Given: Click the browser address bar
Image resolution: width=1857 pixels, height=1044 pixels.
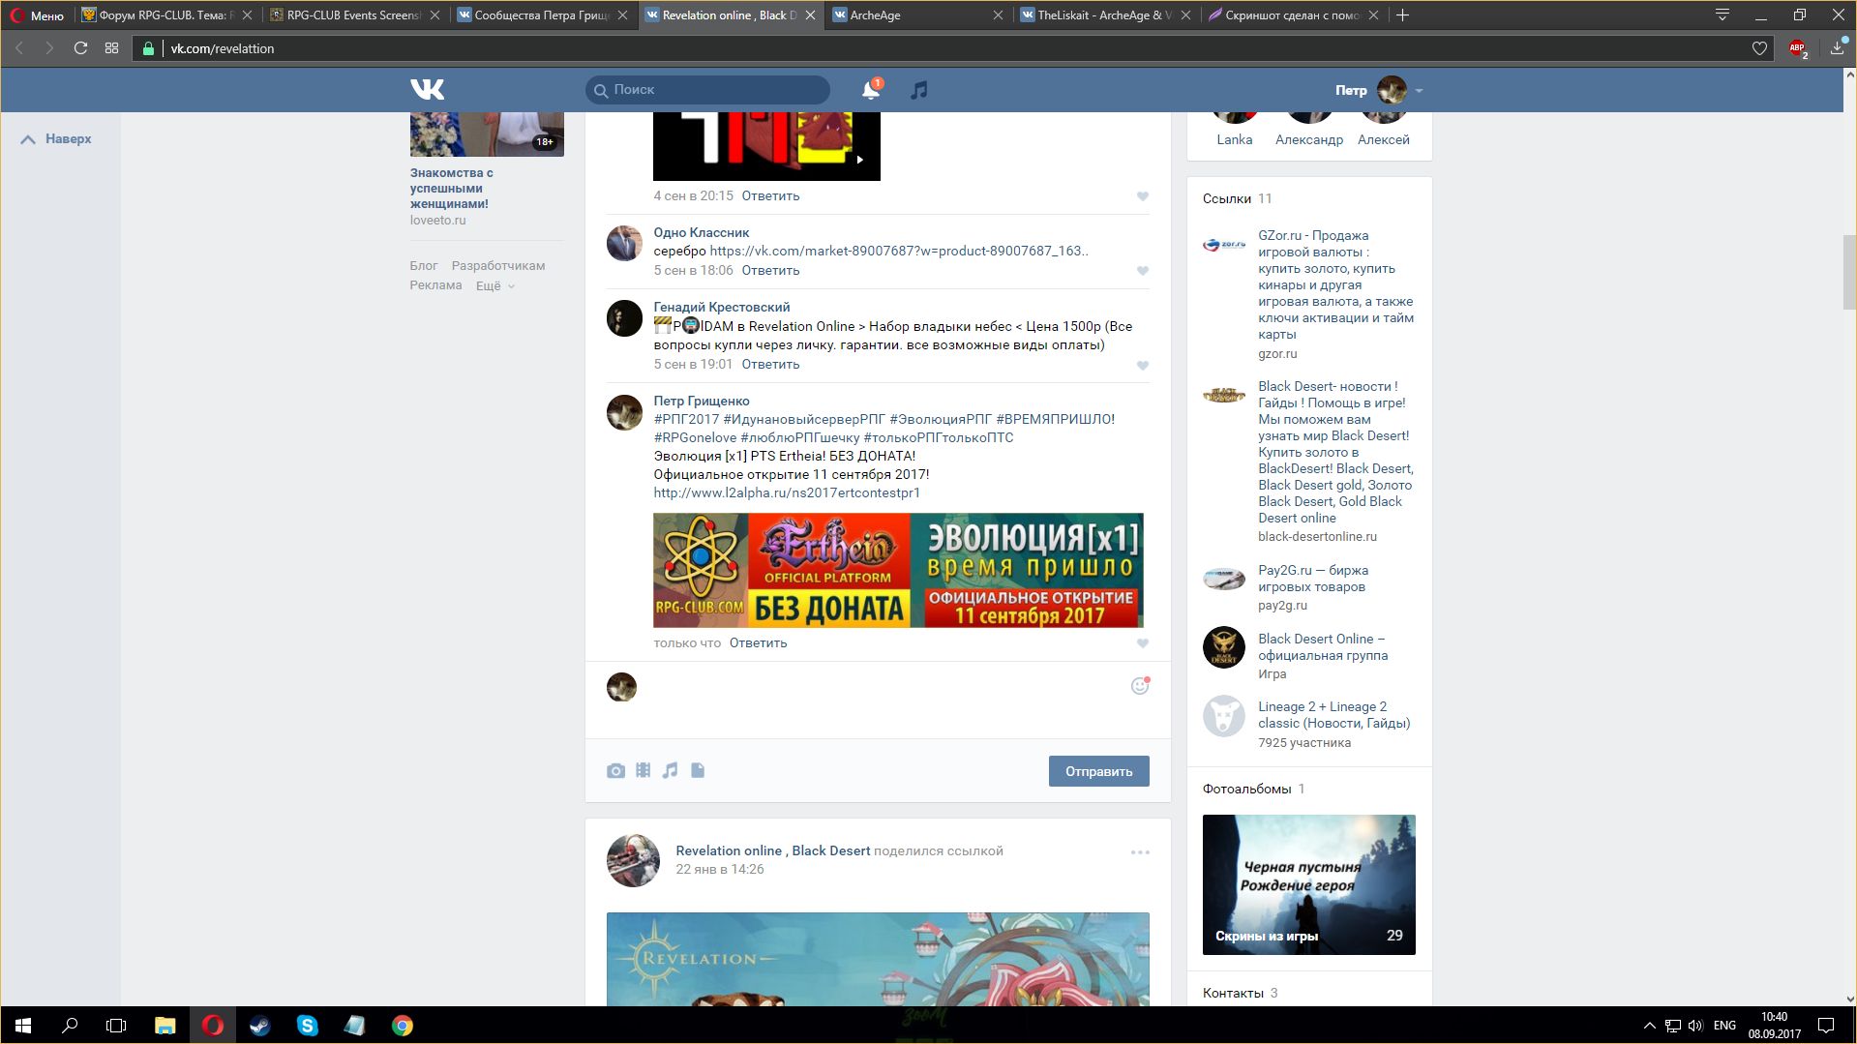Looking at the screenshot, I should tap(953, 48).
